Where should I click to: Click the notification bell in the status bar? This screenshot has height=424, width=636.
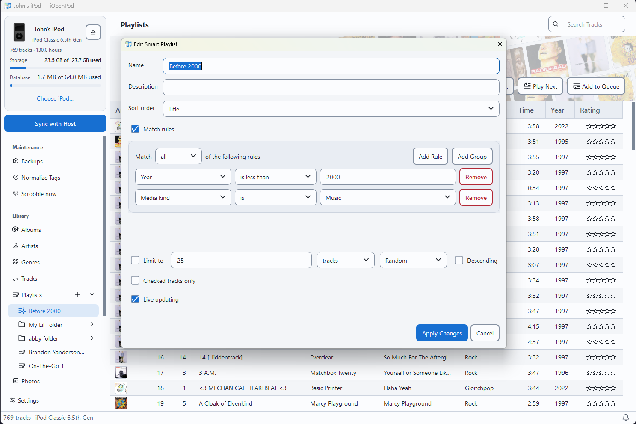coord(626,417)
